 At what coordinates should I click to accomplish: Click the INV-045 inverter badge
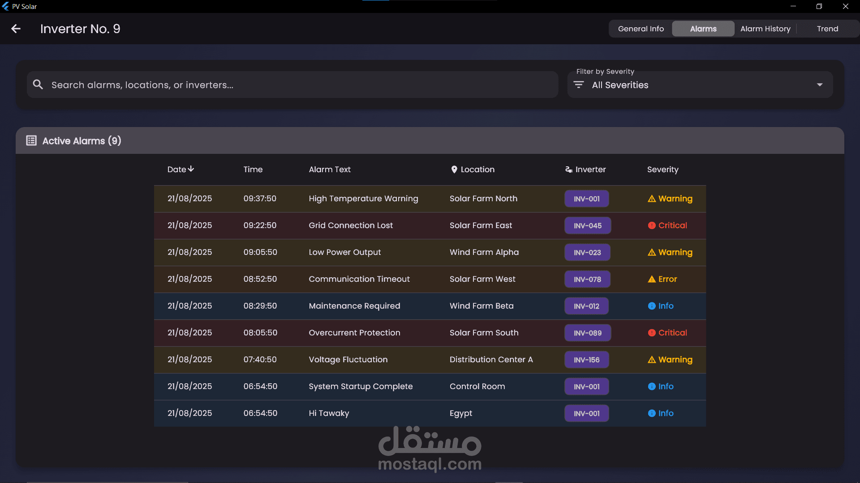(x=588, y=225)
